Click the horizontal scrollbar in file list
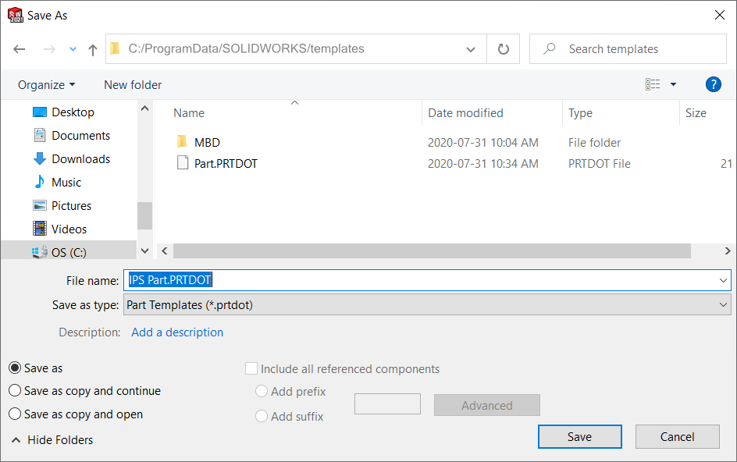 (432, 251)
